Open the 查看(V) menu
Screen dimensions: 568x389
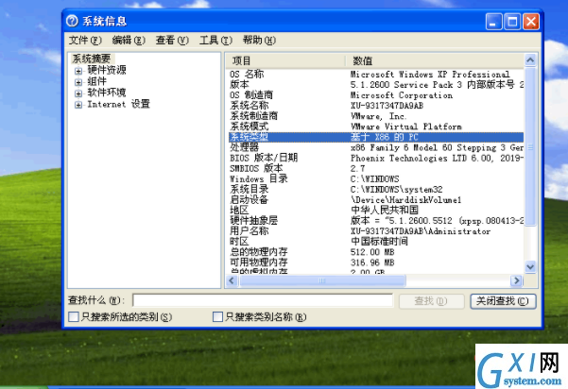coord(172,41)
